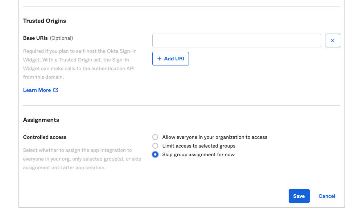The width and height of the screenshot is (359, 217).
Task: Click the Add URI button
Action: click(x=170, y=59)
